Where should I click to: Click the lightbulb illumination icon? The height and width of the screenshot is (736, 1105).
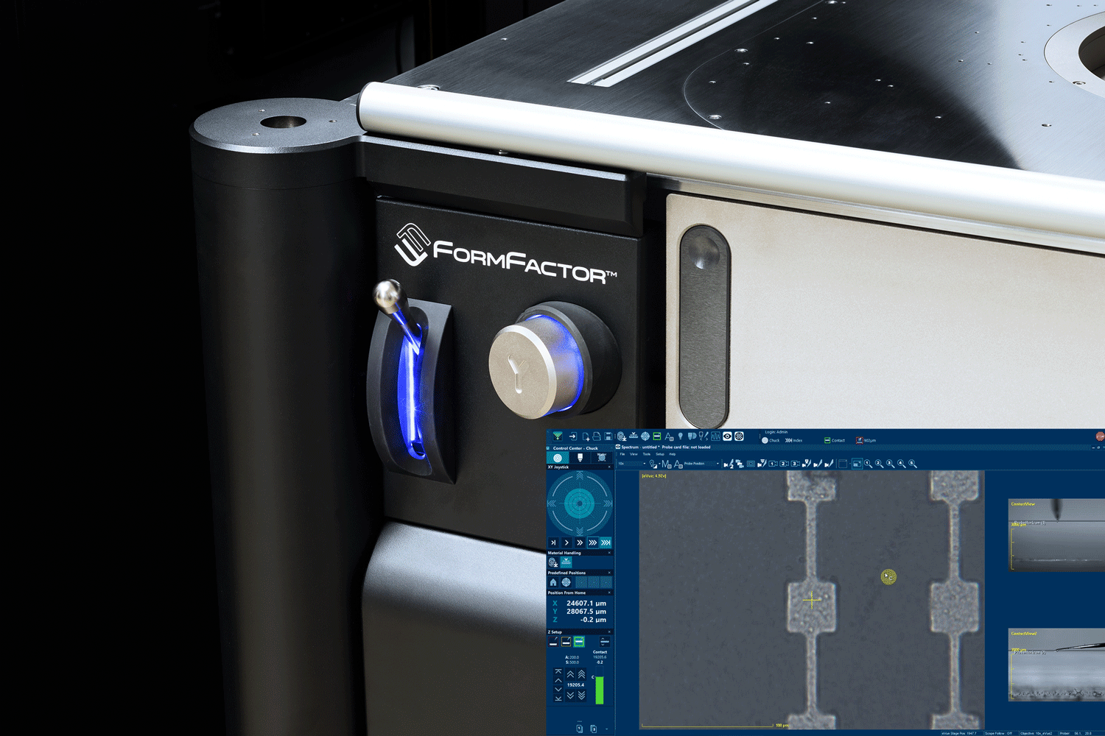[680, 436]
